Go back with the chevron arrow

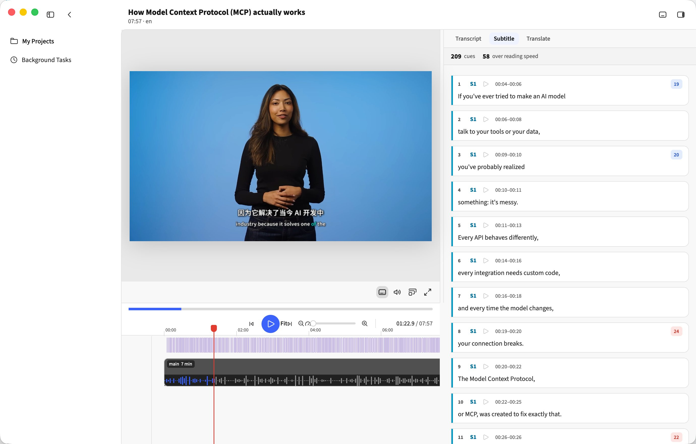click(x=69, y=14)
